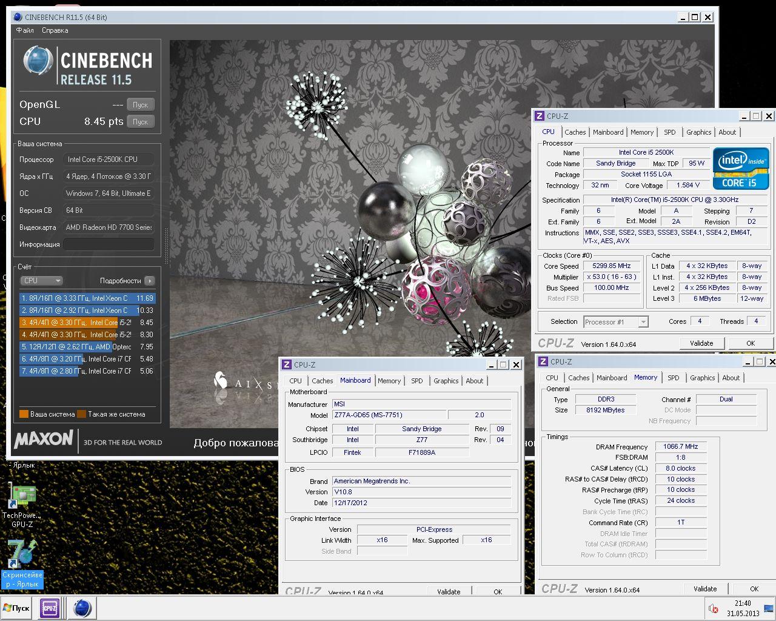Select ranking row 1 Intel Xeon 11.69
Viewport: 776px width, 621px height.
tap(87, 298)
